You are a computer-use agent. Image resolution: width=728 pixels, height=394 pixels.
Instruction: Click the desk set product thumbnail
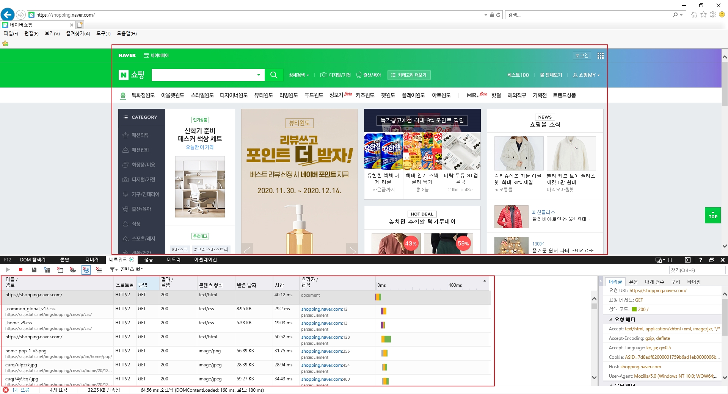pos(200,187)
